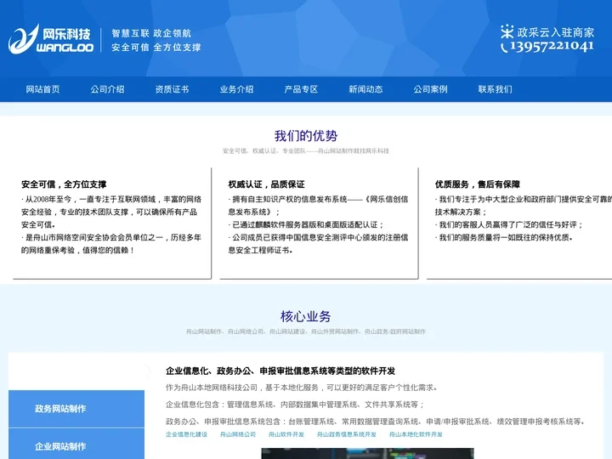Click the dark image thumbnail below the links
612x459 pixels.
367,454
